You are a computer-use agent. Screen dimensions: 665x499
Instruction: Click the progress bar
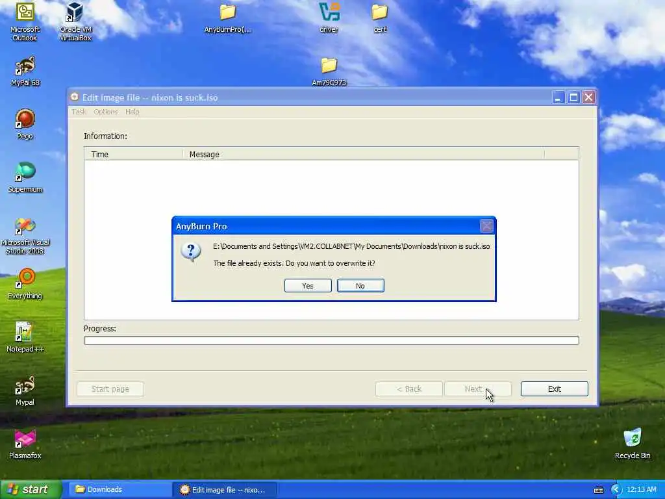tap(331, 340)
